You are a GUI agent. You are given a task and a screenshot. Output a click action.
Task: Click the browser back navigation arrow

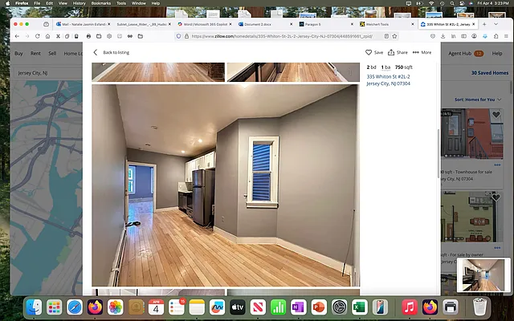(17, 36)
